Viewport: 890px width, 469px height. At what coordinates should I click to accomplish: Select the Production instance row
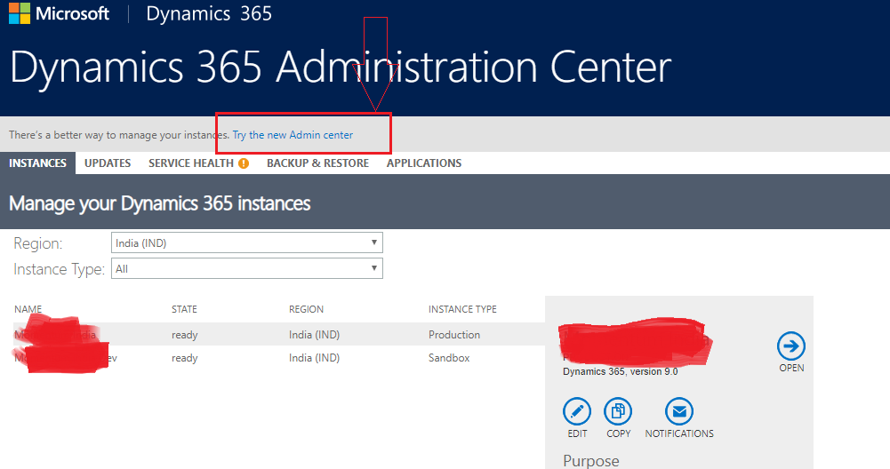click(x=276, y=335)
